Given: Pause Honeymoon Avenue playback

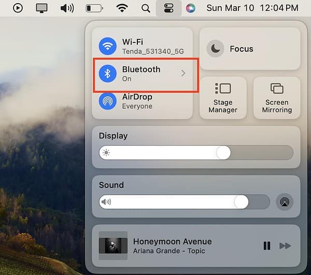Looking at the screenshot, I should [267, 245].
